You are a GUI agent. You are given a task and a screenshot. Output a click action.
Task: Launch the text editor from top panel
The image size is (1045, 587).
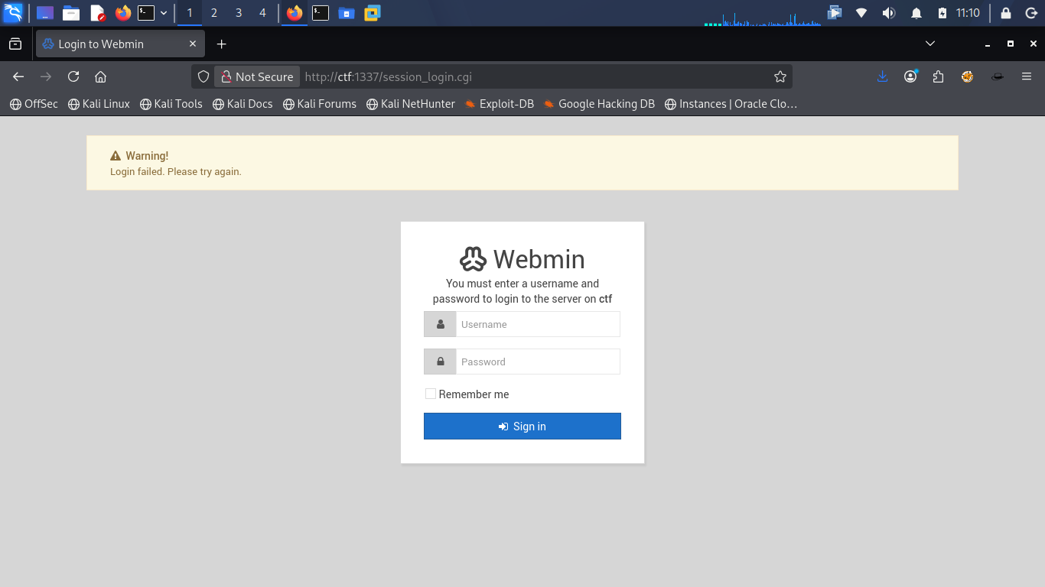[97, 13]
